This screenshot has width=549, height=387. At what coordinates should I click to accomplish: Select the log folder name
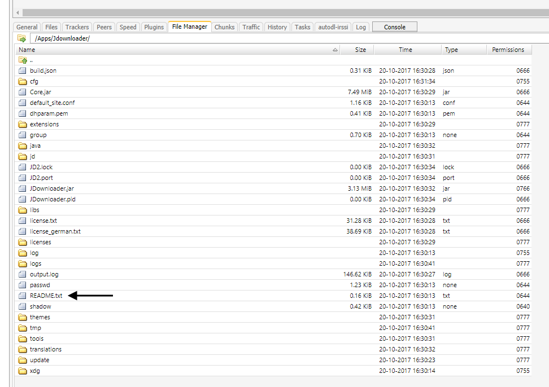tap(34, 253)
